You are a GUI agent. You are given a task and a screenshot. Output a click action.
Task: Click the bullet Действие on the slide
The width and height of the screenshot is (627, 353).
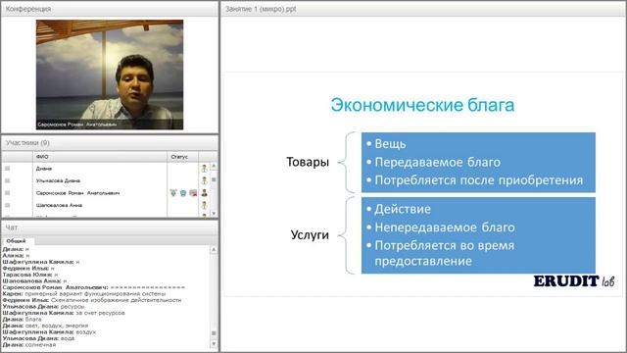click(x=403, y=209)
